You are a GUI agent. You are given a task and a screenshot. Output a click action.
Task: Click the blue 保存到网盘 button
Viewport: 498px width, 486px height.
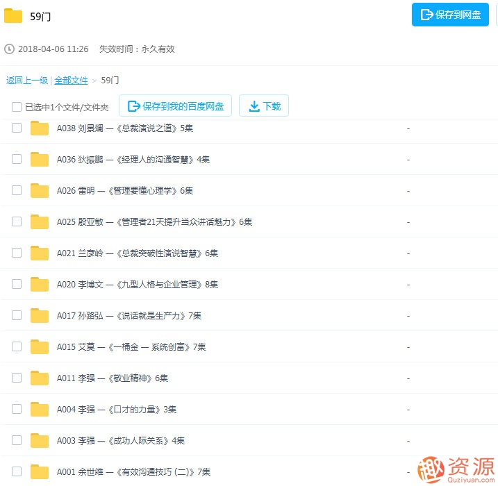[450, 15]
